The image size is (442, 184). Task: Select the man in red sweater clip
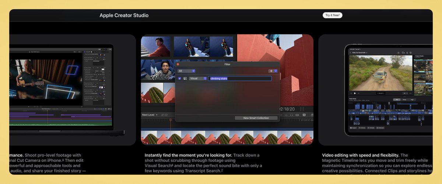[x=156, y=46]
